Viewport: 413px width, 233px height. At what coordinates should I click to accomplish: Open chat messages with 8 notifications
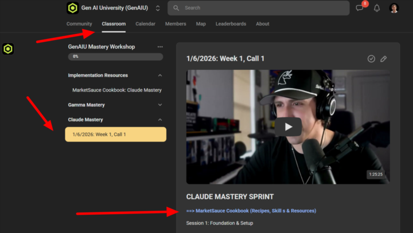[360, 8]
